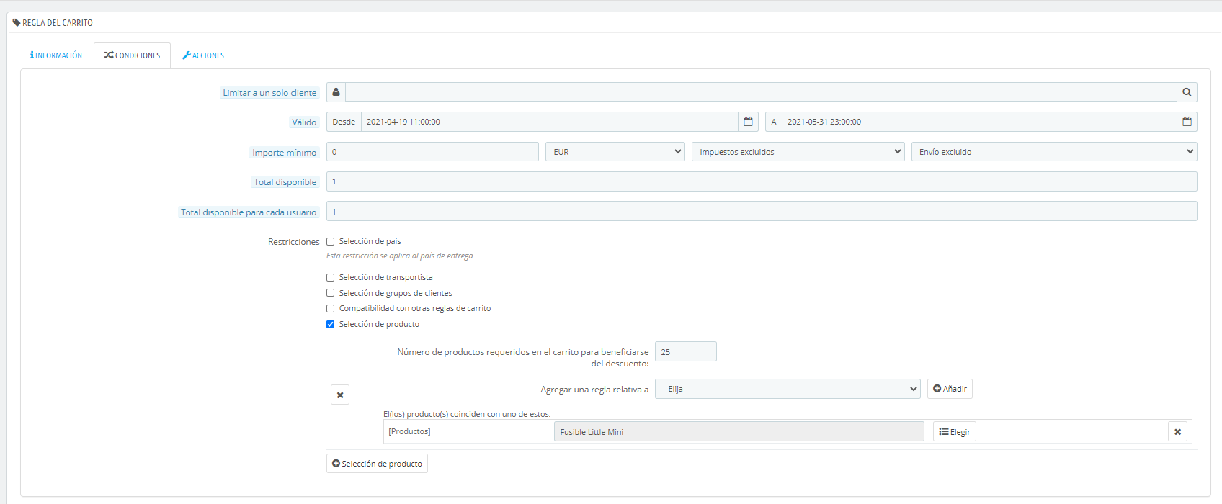
Task: Open the end date calendar icon
Action: 1187,122
